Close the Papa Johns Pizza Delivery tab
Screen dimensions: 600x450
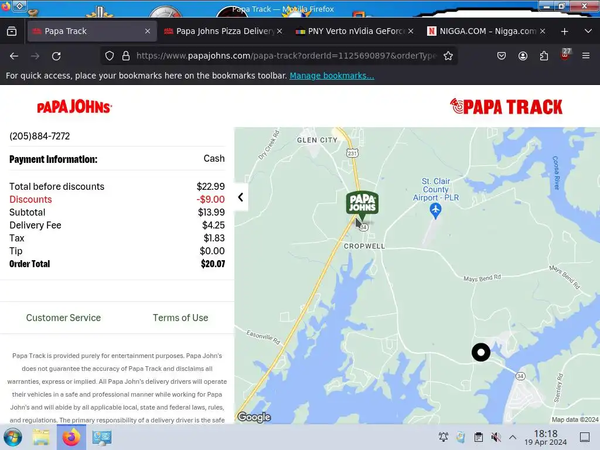(x=279, y=31)
